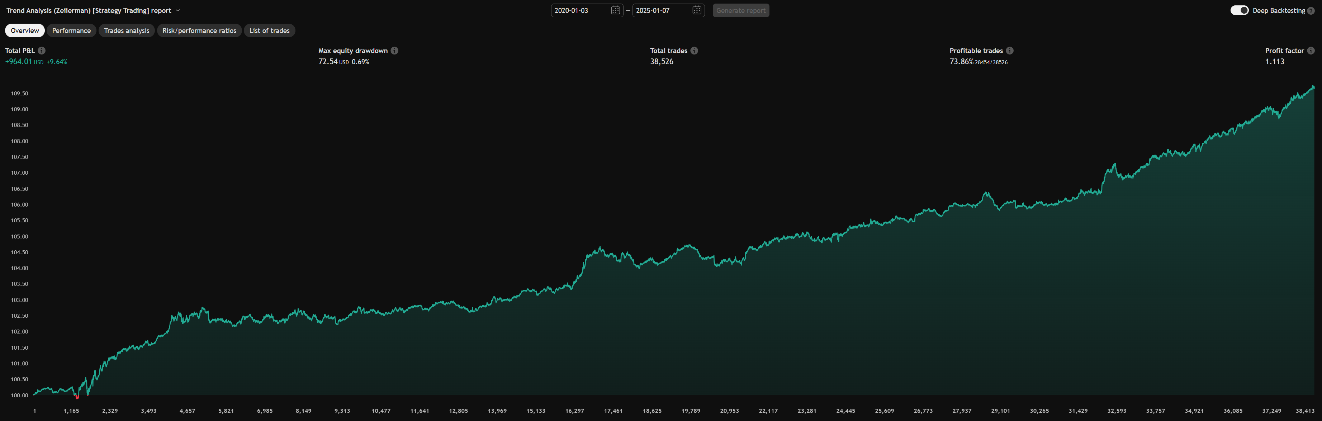Image resolution: width=1322 pixels, height=421 pixels.
Task: Open the start date calendar picker icon
Action: pyautogui.click(x=615, y=10)
